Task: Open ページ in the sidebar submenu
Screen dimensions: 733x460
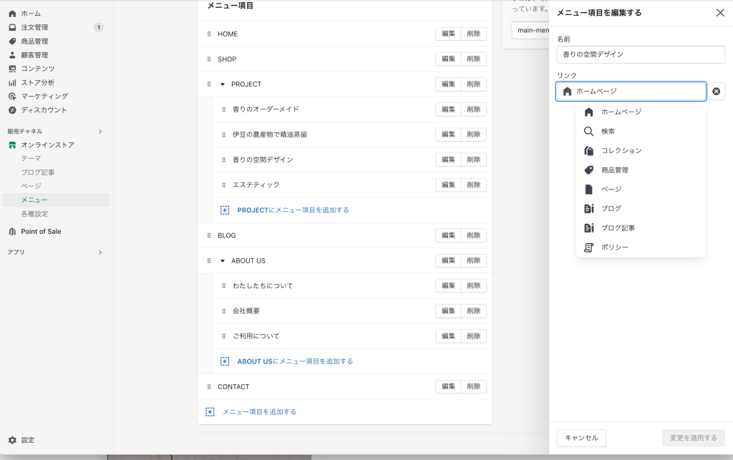Action: [31, 186]
